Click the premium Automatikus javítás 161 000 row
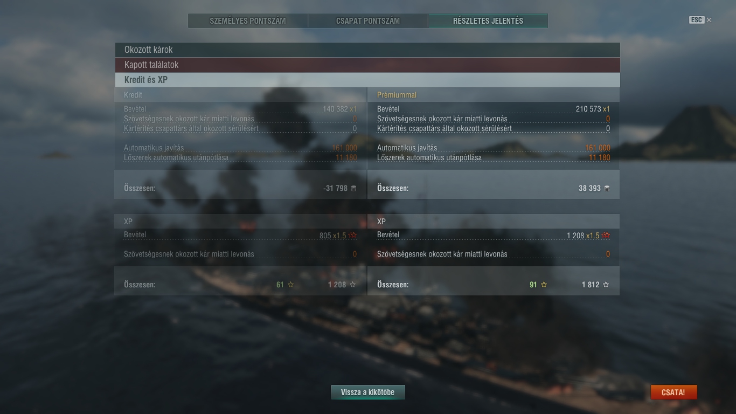The image size is (736, 414). coord(494,148)
